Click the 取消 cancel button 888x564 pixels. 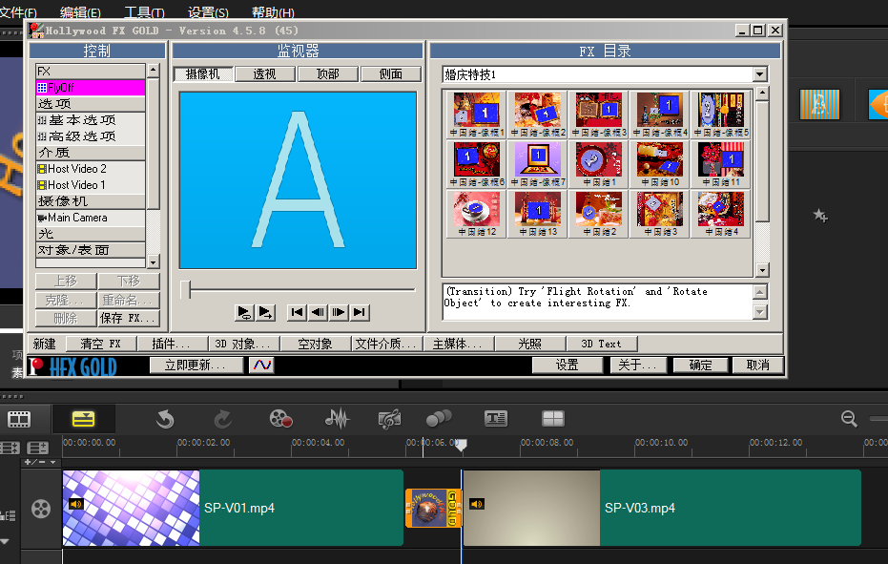[x=757, y=366]
